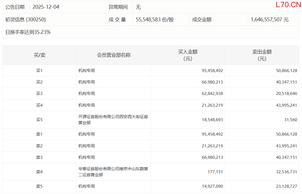
Task: Select the 买1 row label
Action: (39, 71)
